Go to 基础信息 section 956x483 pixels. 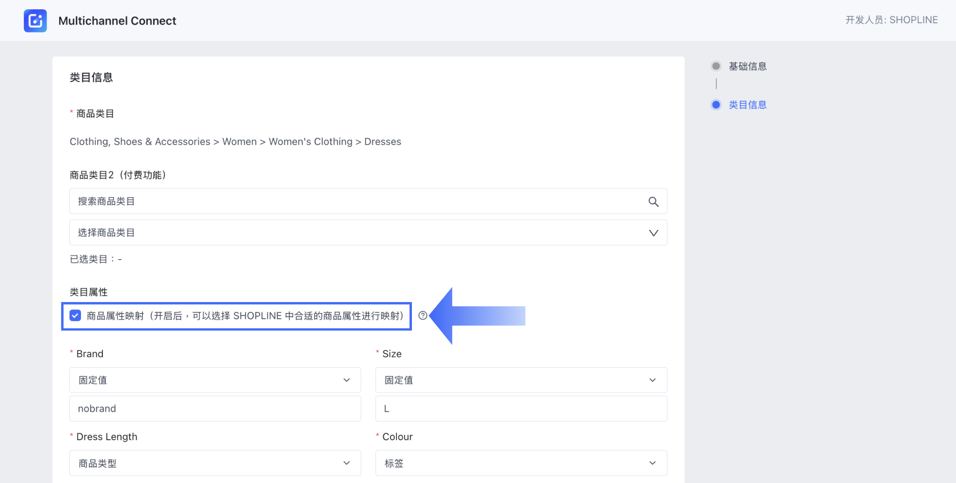pyautogui.click(x=747, y=66)
